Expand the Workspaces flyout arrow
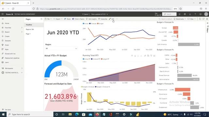209x117 pixels. pos(22,68)
